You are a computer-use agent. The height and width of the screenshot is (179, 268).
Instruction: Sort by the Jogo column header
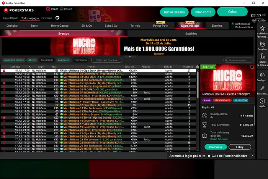coord(41,67)
